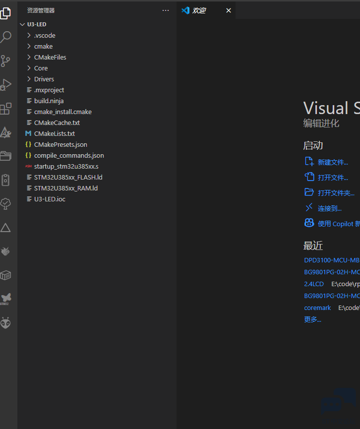Open the .mxproject file
Image resolution: width=360 pixels, height=429 pixels.
click(97, 90)
